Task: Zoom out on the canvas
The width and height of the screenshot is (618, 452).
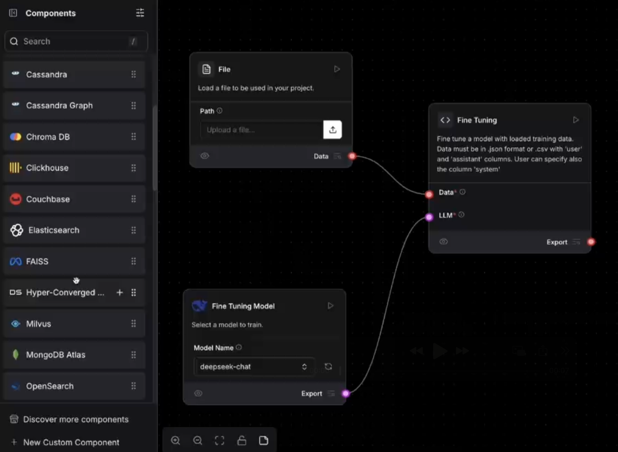Action: click(x=197, y=440)
